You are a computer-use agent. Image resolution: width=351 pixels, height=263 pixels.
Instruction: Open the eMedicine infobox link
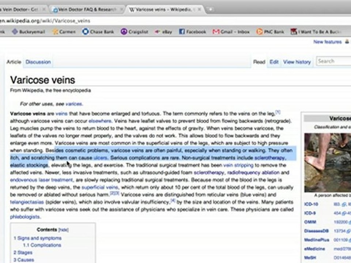[x=314, y=249]
